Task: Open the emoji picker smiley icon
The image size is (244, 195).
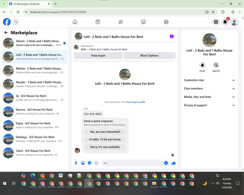Action: (x=166, y=163)
